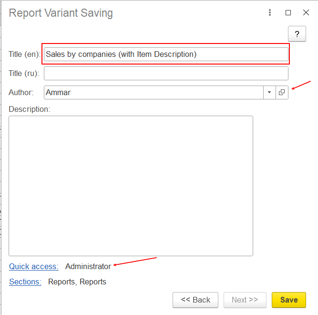Open the Sections link
318x315 pixels.
[25, 282]
